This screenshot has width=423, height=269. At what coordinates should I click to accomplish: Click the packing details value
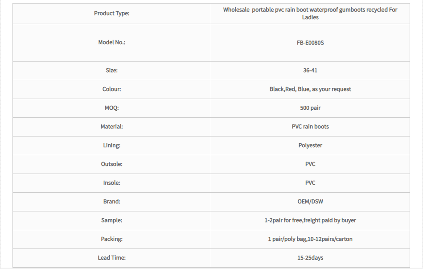point(310,239)
